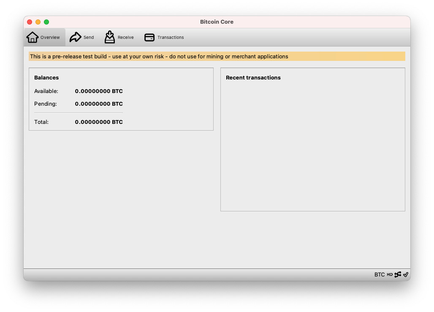Click the BTC unit indicator in status bar
Viewport: 434px width, 312px height.
(379, 275)
